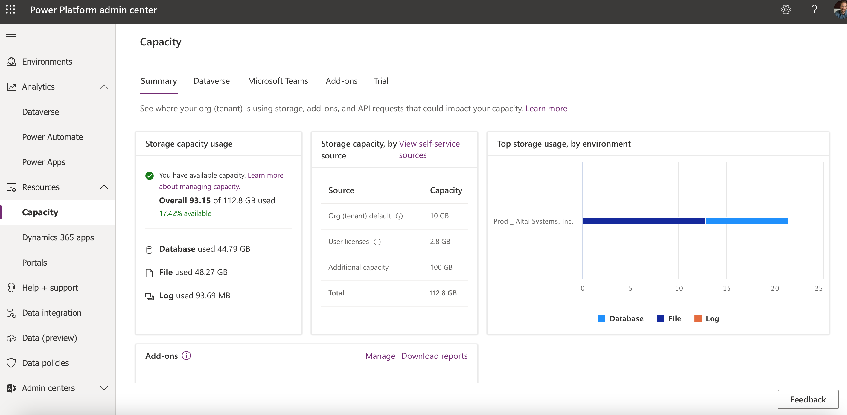
Task: Switch to the Dataverse tab
Action: 211,81
